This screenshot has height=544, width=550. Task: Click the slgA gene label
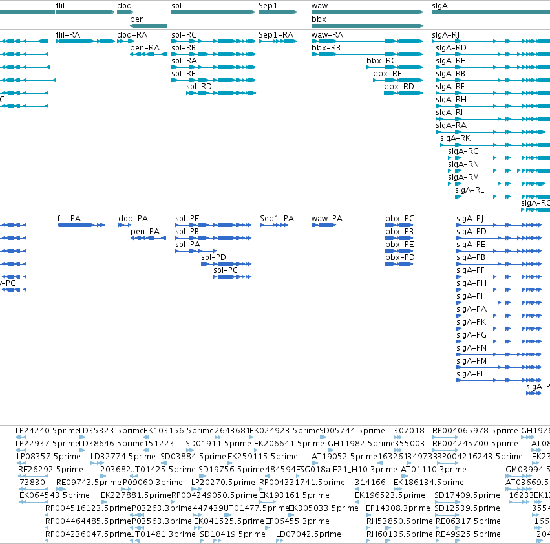440,6
